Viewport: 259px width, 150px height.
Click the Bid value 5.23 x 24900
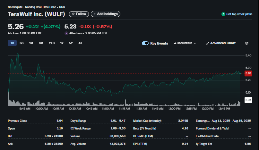54,136
